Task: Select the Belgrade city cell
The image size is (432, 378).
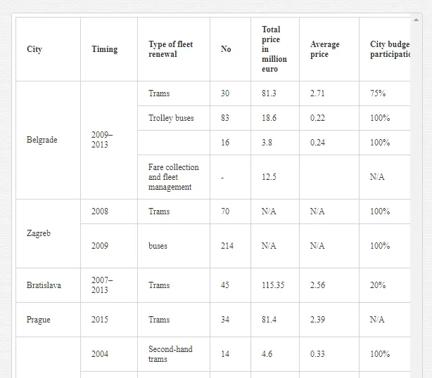Action: (42, 140)
